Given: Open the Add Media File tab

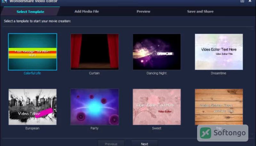Looking at the screenshot, I should pos(87,12).
